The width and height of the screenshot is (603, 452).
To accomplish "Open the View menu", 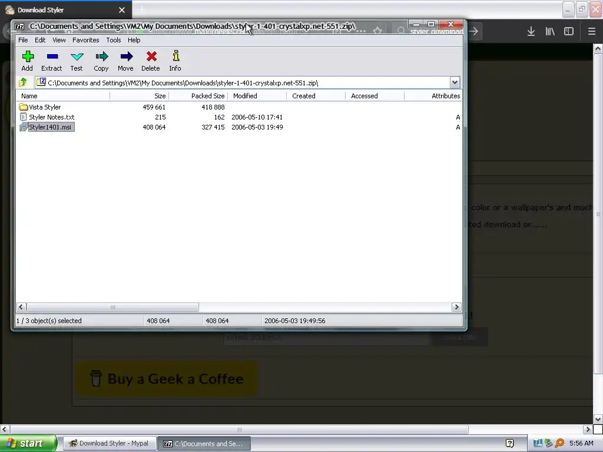I will point(59,40).
